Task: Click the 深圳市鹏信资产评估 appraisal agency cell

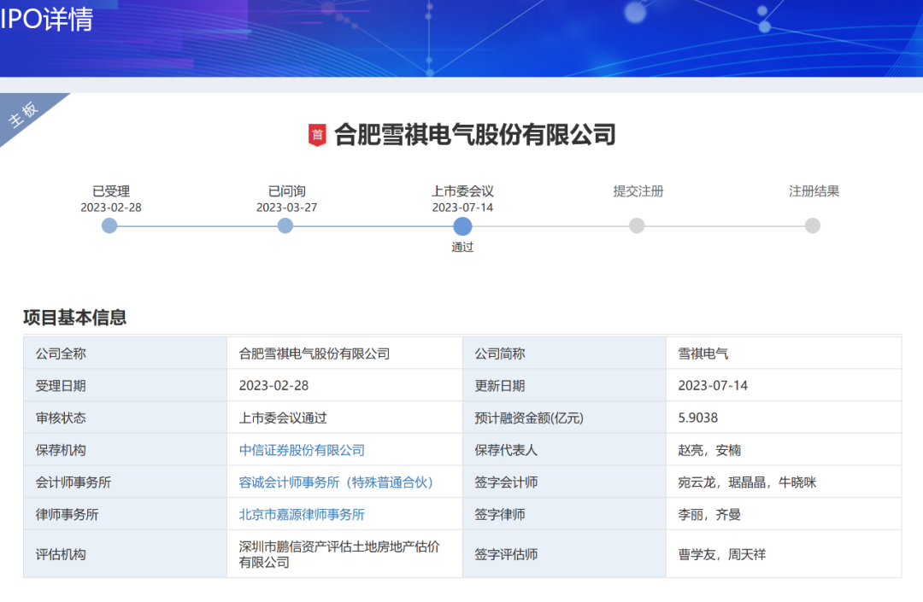Action: coord(339,554)
